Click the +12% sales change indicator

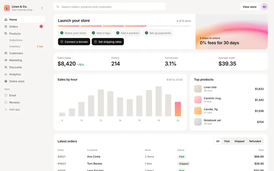[81, 65]
